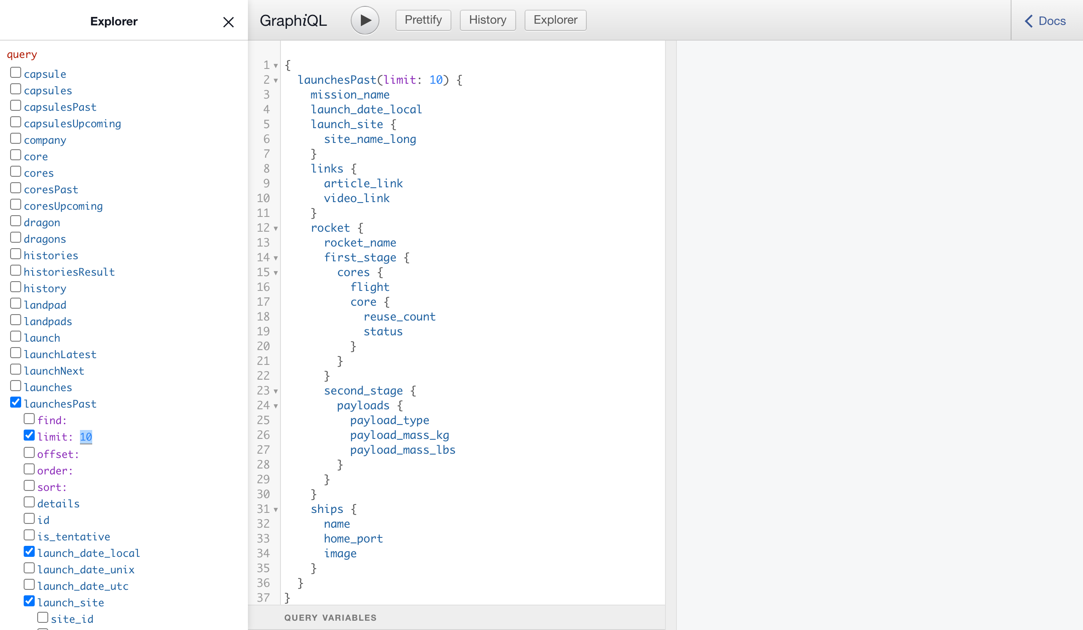Image resolution: width=1083 pixels, height=630 pixels.
Task: Check the landpad checkbox
Action: tap(16, 303)
